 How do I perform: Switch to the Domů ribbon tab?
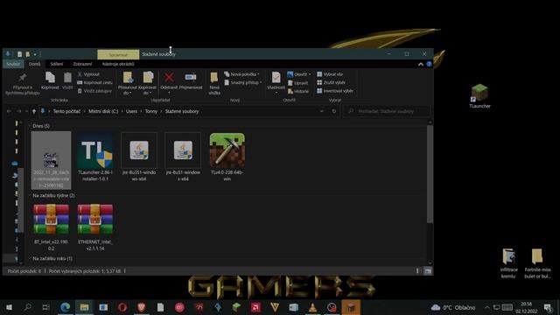[x=35, y=64]
